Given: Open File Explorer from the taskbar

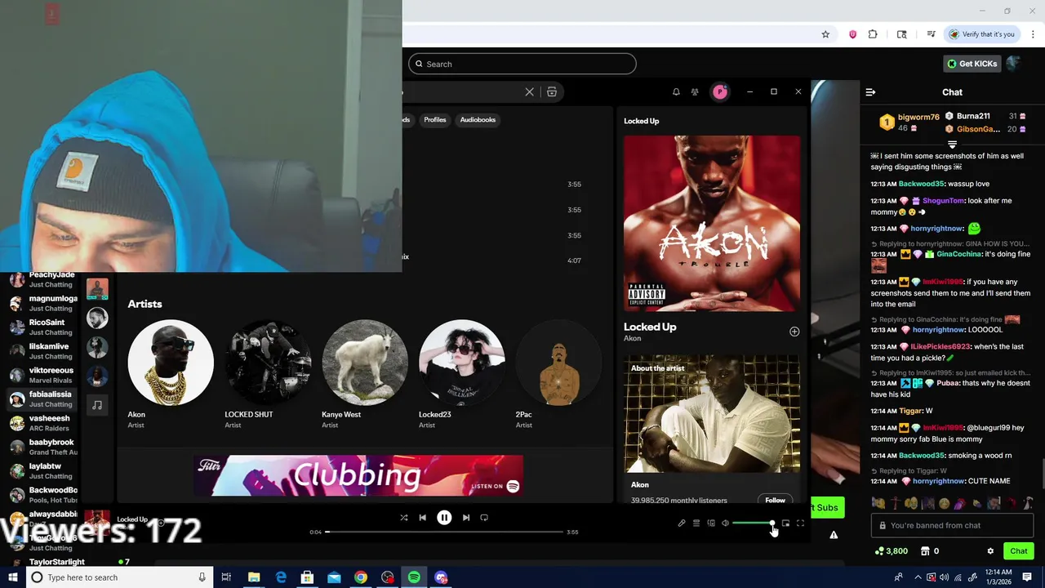Looking at the screenshot, I should coord(254,577).
